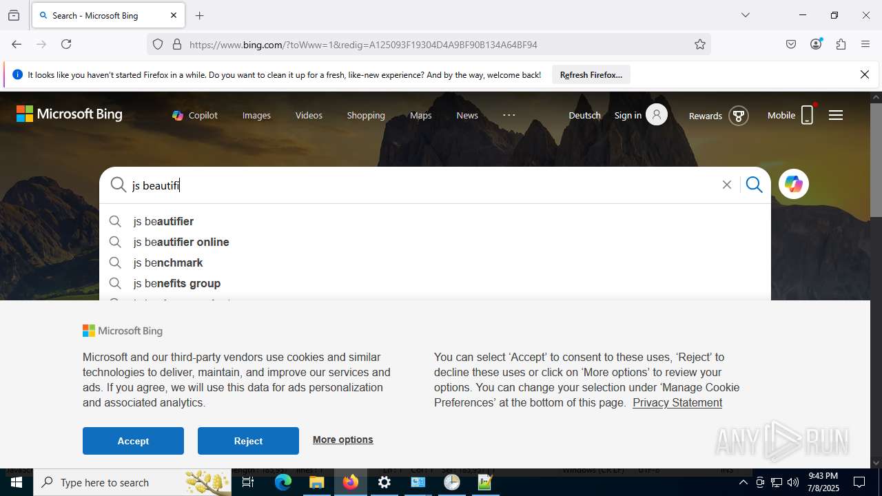Open the taskbar clock showing 9:43 PM
The image size is (882, 496).
point(823,482)
